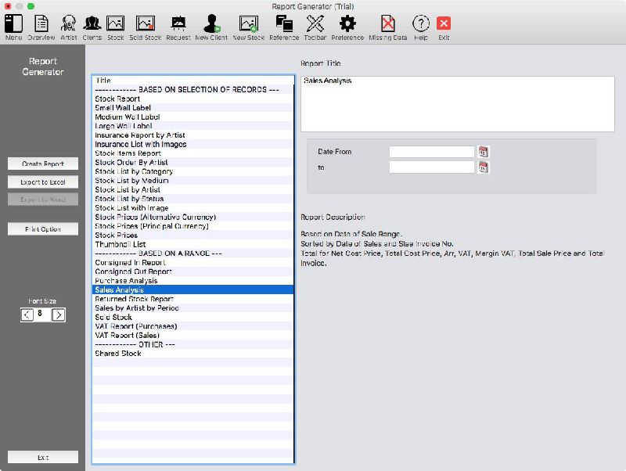This screenshot has height=471, width=626.
Task: Select Stock List by Status
Action: coord(192,199)
